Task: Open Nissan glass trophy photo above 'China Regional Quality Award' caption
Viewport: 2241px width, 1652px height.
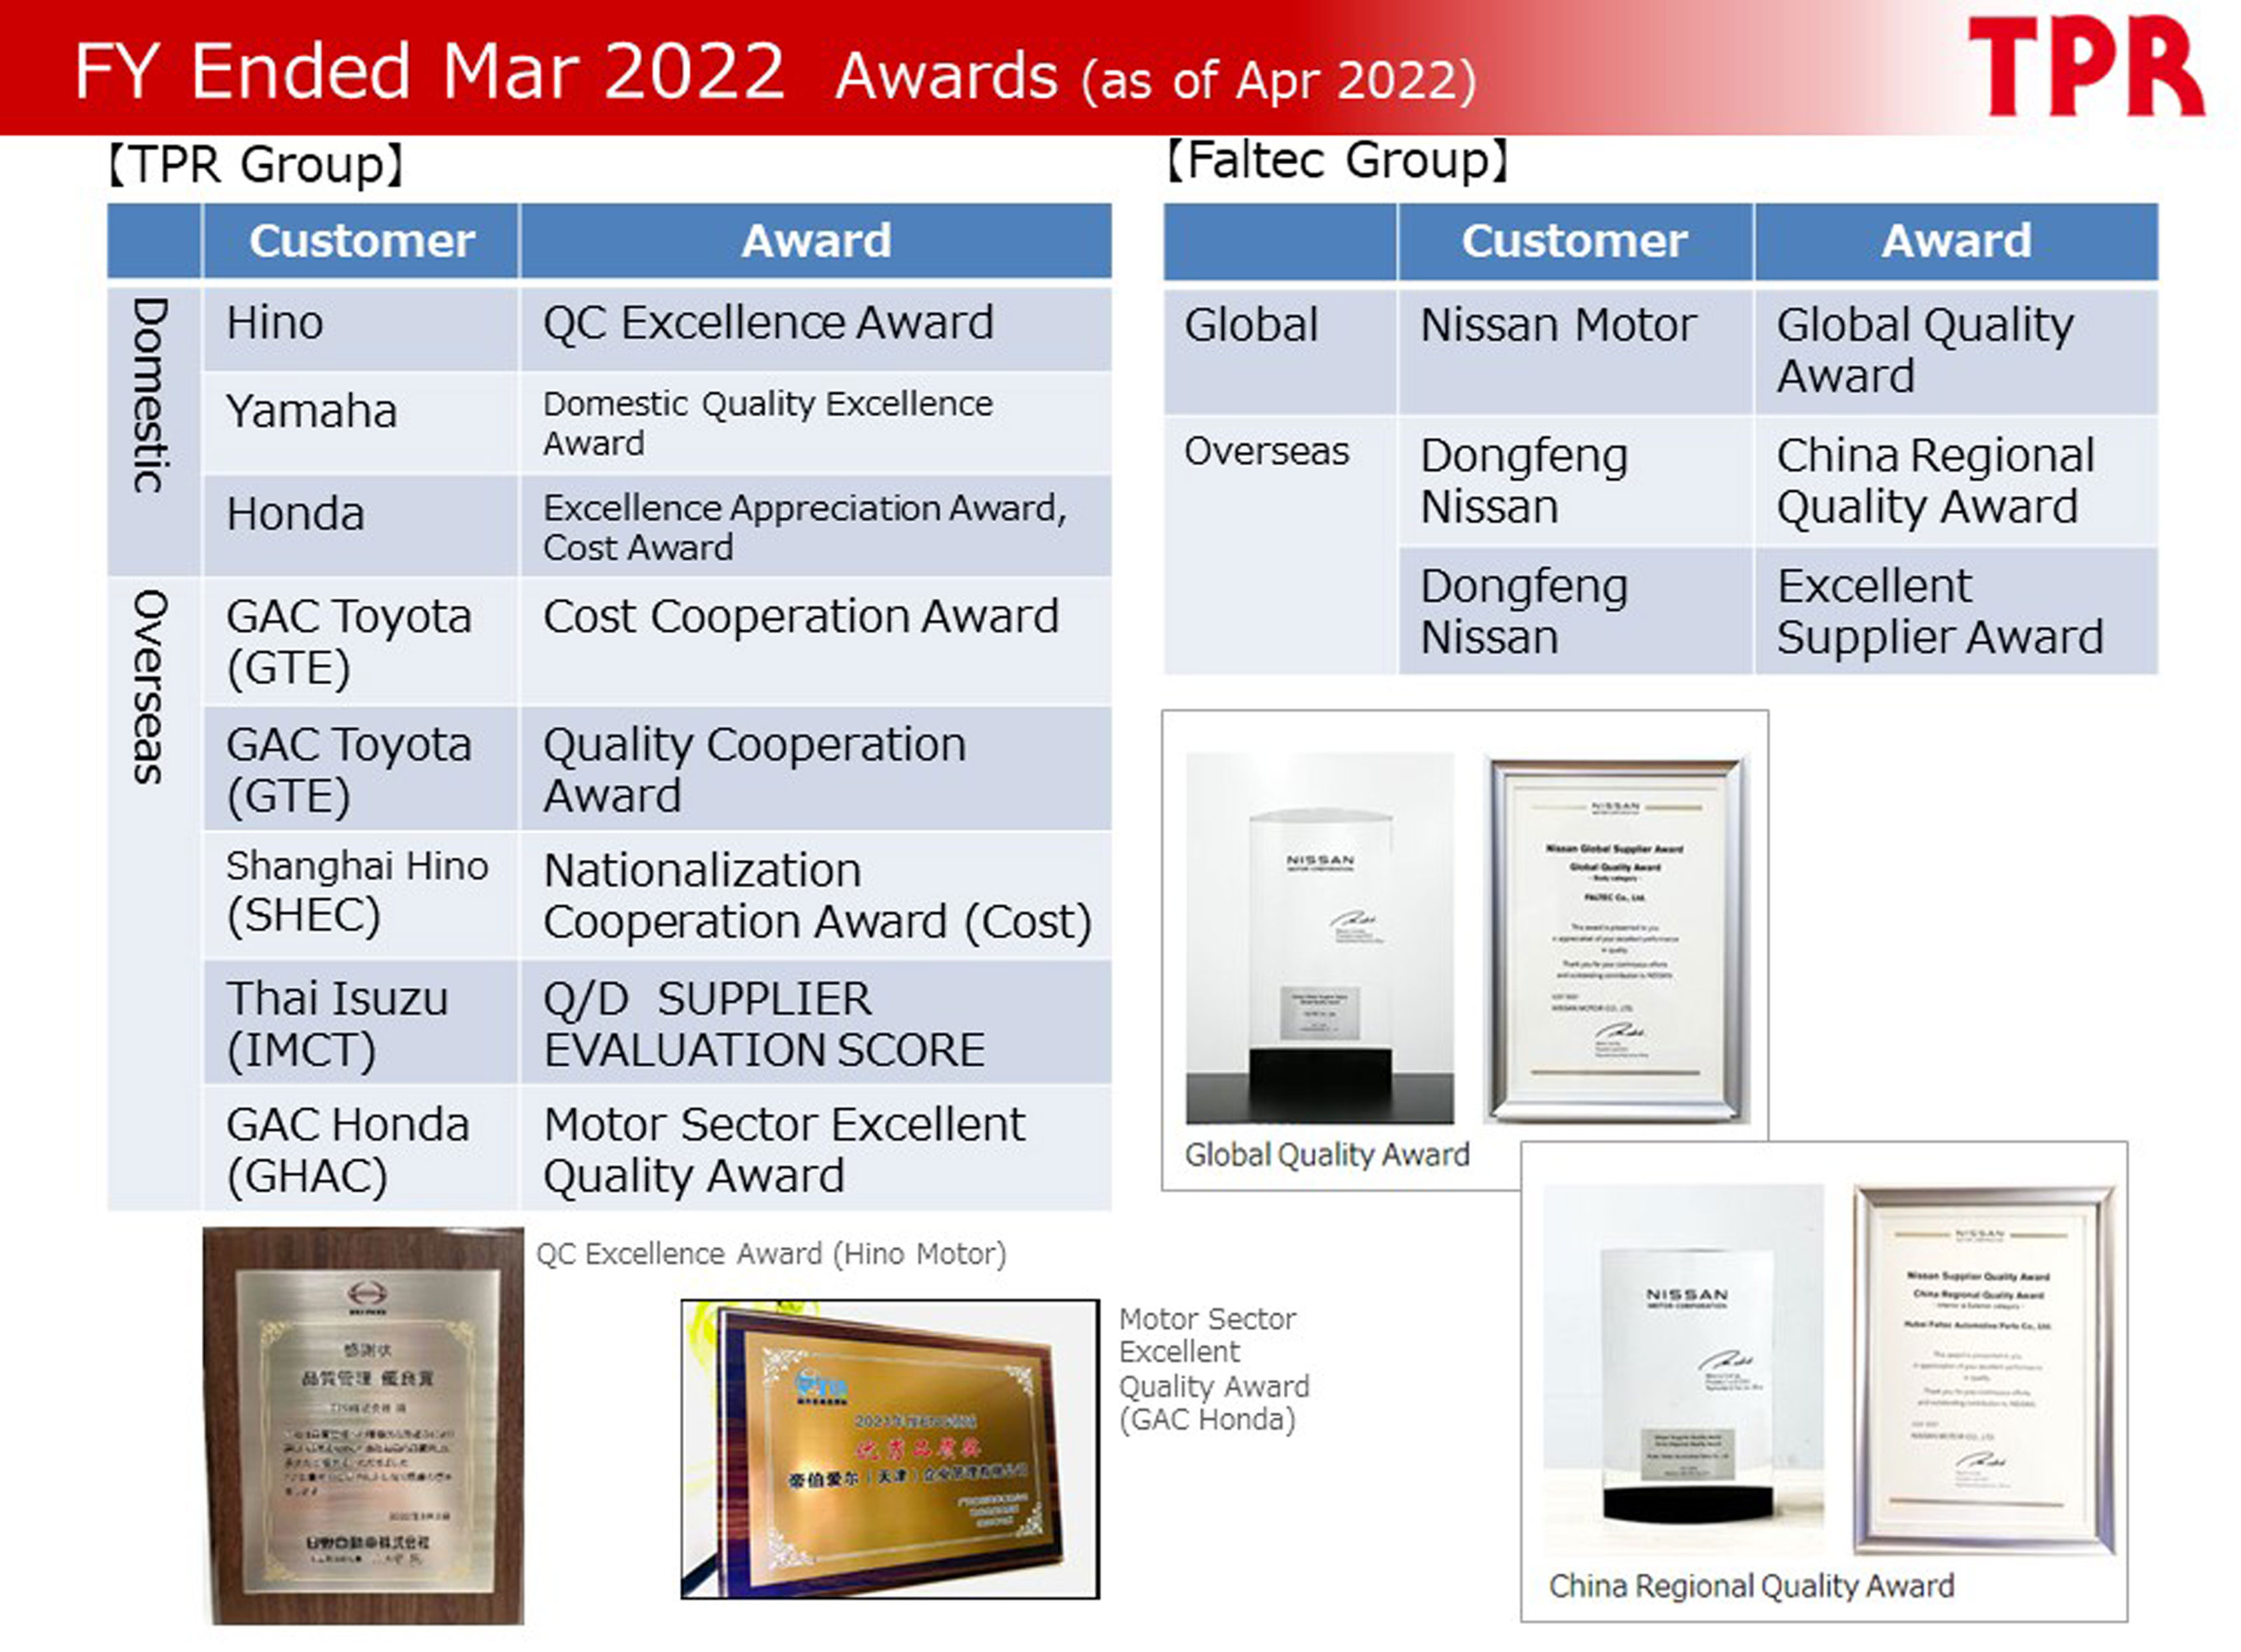Action: pos(1684,1369)
